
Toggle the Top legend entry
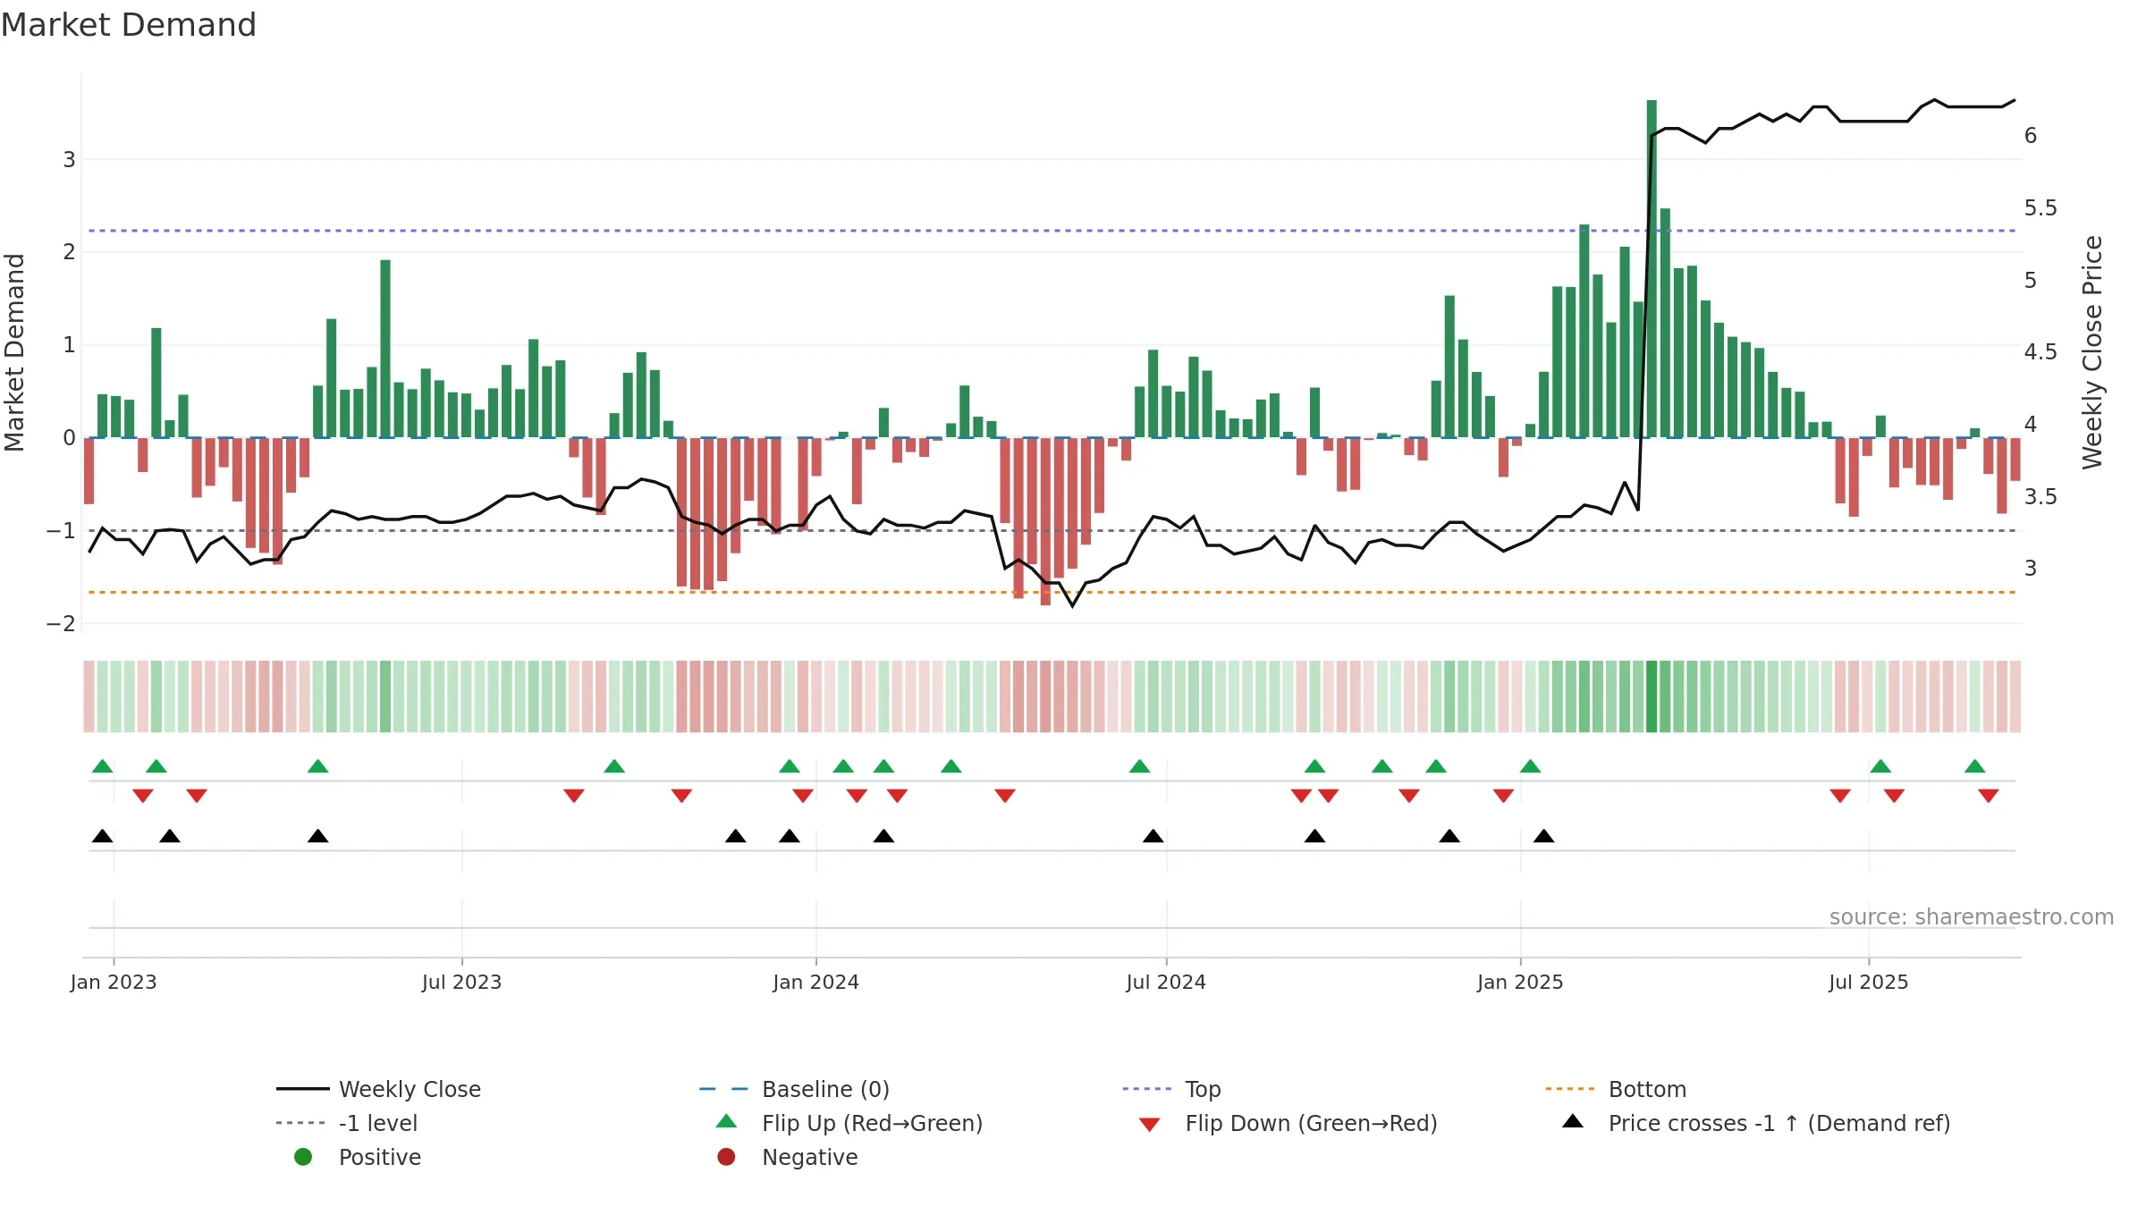1171,1089
